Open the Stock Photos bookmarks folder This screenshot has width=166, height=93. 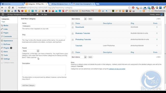tap(85, 11)
